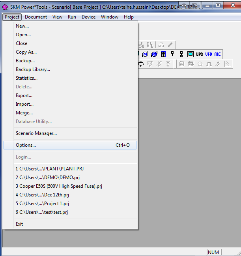
Task: Click the synchronous motor S icon
Action: tap(154, 54)
